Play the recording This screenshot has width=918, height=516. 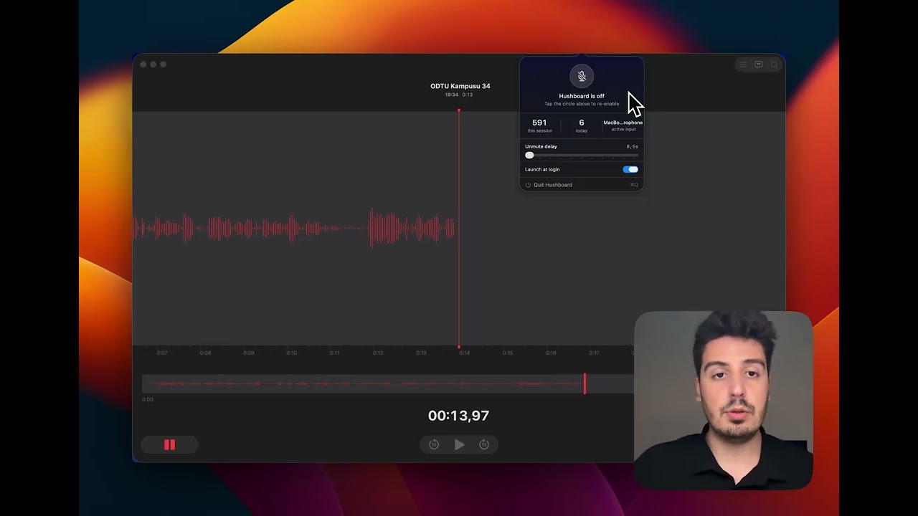pyautogui.click(x=459, y=445)
